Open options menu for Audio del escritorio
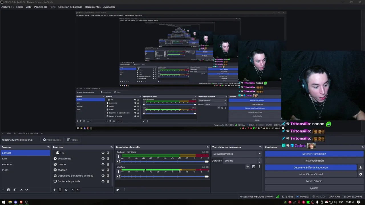 tap(119, 156)
